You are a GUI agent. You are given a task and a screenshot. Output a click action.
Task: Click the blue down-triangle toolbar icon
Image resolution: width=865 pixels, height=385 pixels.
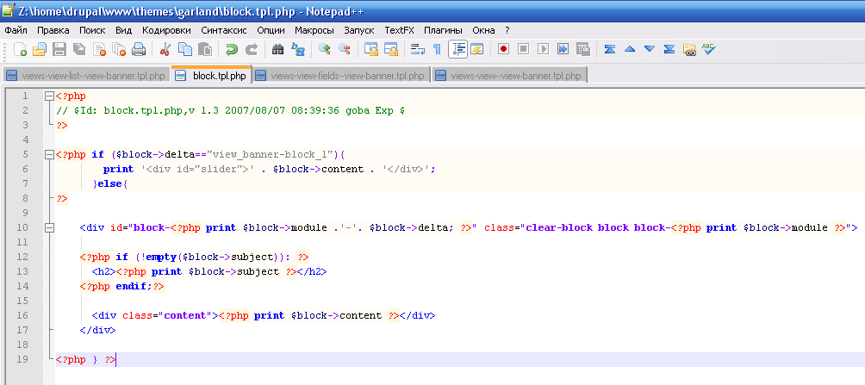coord(650,50)
